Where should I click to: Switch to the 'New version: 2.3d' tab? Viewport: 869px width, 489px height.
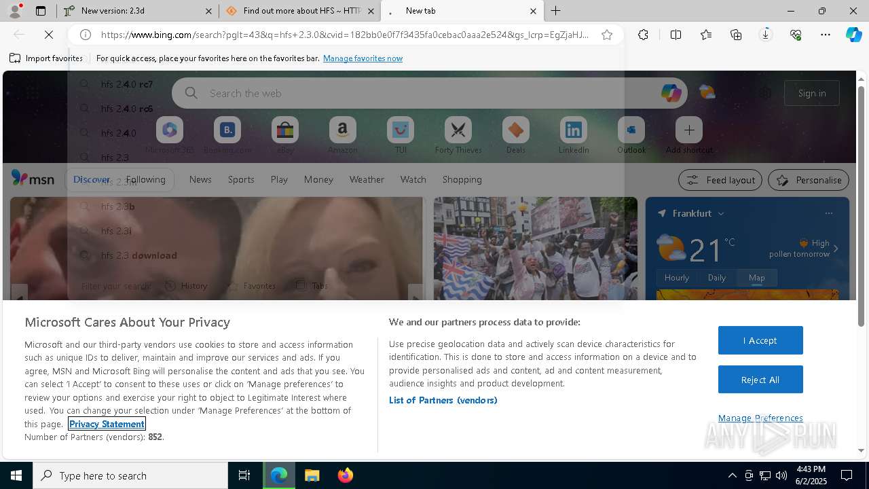[x=137, y=11]
